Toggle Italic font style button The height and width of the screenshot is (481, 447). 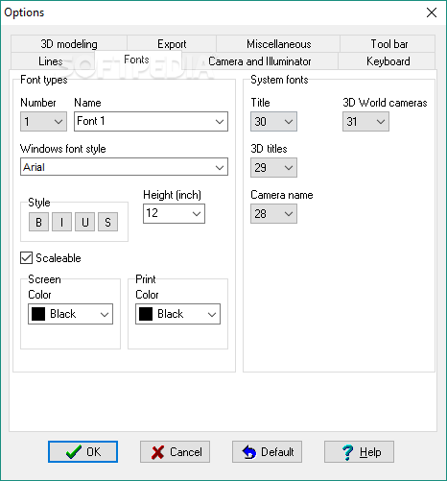tap(61, 222)
